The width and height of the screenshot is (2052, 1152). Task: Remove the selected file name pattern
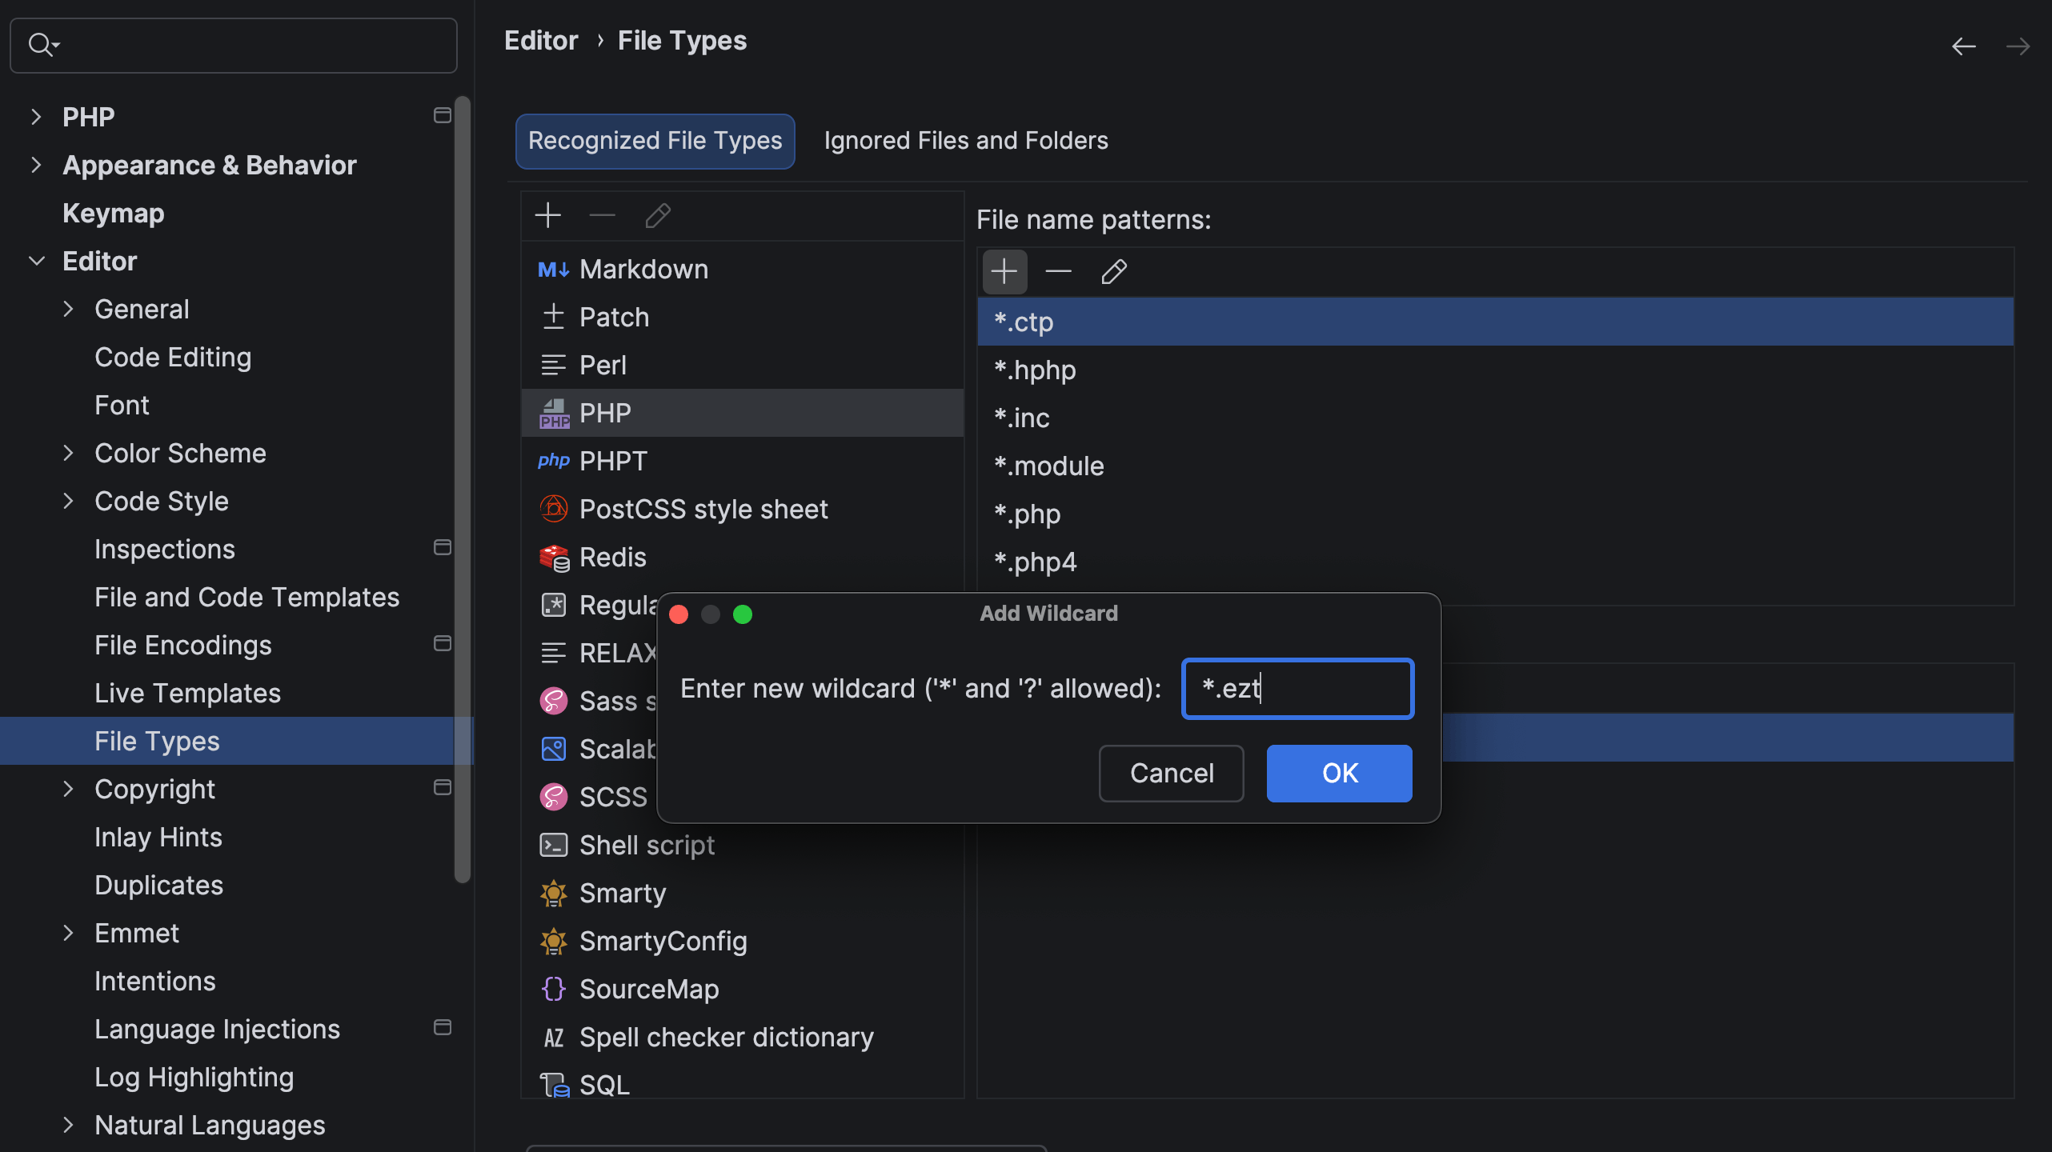pos(1058,271)
